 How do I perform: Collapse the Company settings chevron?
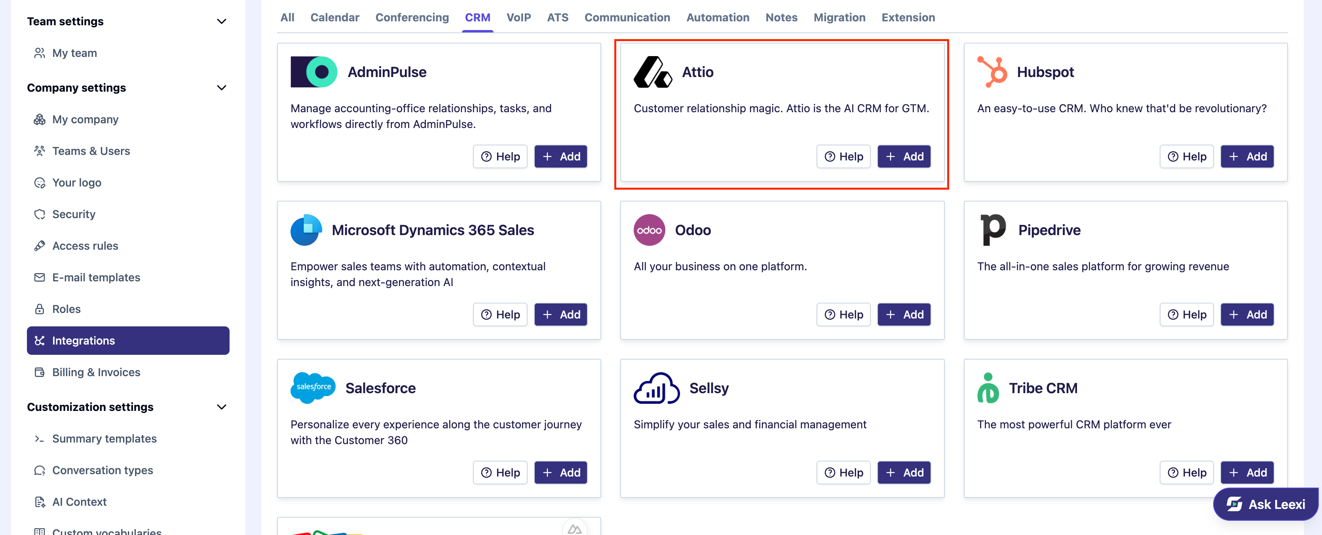[x=222, y=88]
